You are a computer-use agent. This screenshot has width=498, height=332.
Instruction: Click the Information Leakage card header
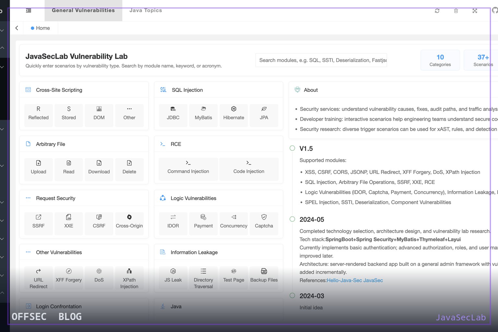[x=219, y=253]
